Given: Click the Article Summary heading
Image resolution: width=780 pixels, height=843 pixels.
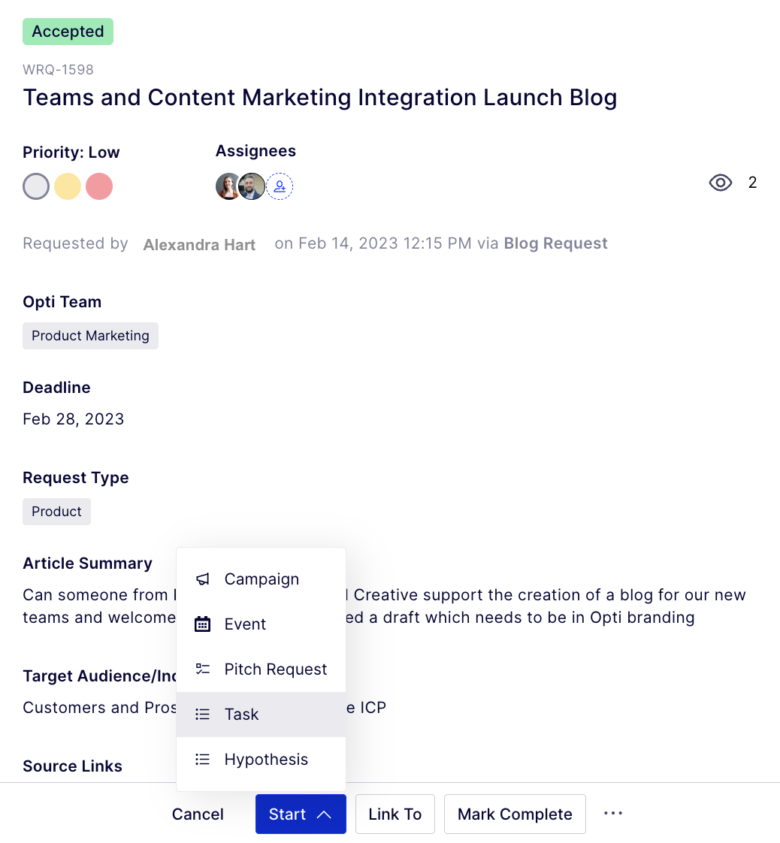Looking at the screenshot, I should click(x=88, y=564).
